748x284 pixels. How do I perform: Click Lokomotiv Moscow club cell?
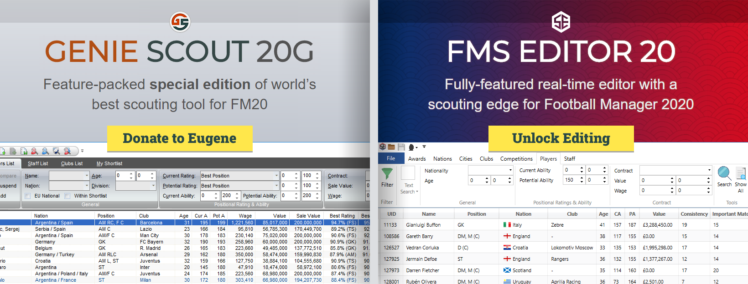click(572, 248)
